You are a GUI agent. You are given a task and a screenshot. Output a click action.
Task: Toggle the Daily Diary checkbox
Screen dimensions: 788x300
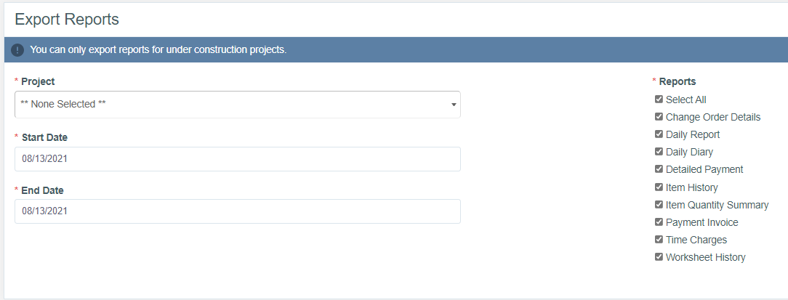pyautogui.click(x=659, y=152)
